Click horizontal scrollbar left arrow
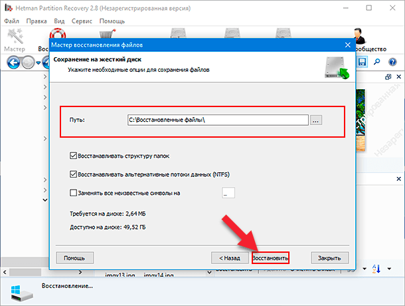405x306 pixels. pyautogui.click(x=5, y=272)
